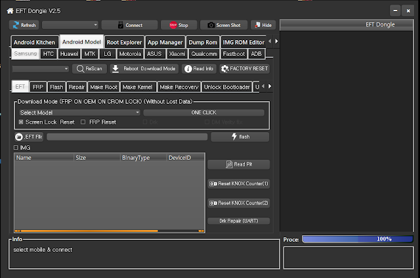Screen dimensions: 420x278
Task: Select the HTC brand tab
Action: (49, 54)
